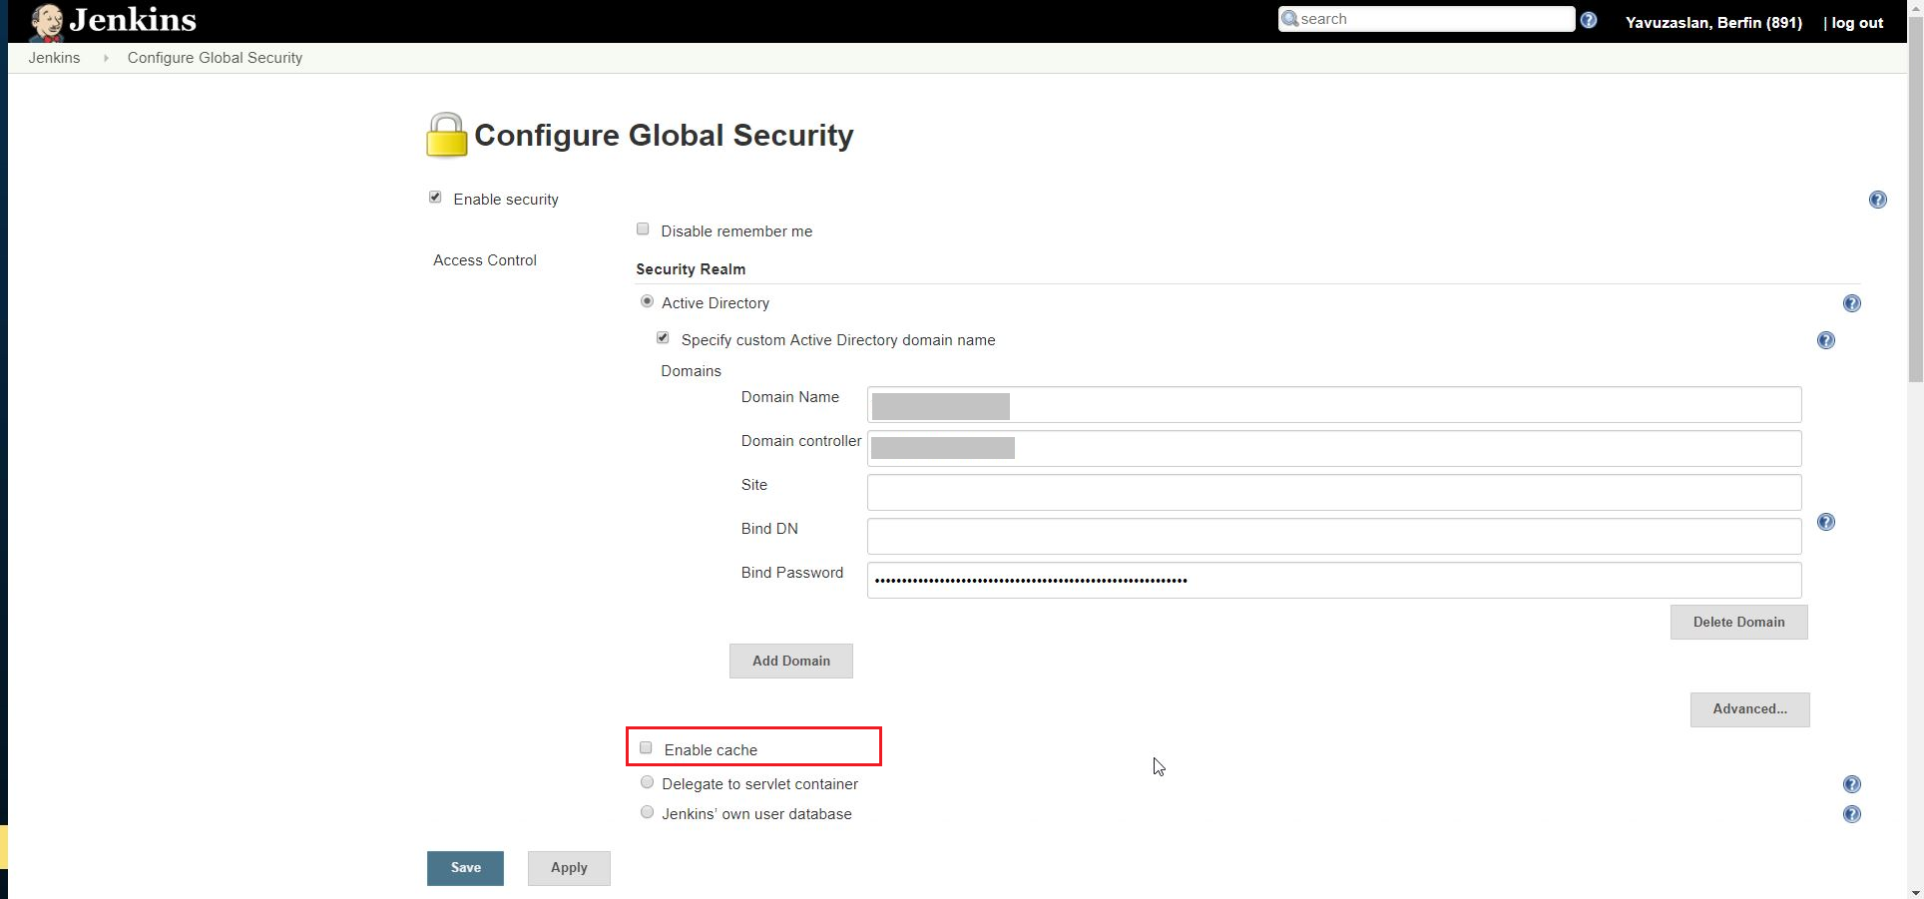Open help icon for Active Directory

(1851, 303)
